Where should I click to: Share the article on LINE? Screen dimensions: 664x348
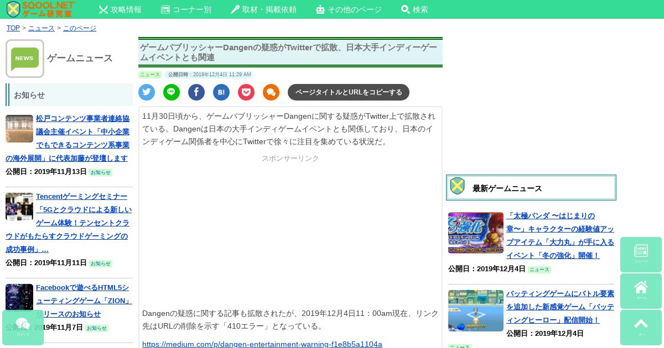tap(172, 92)
